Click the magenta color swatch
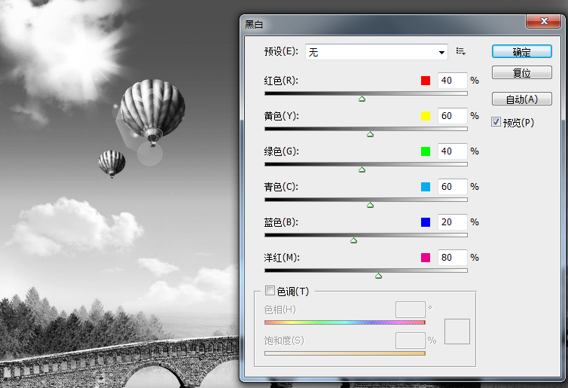This screenshot has height=388, width=568. 426,258
